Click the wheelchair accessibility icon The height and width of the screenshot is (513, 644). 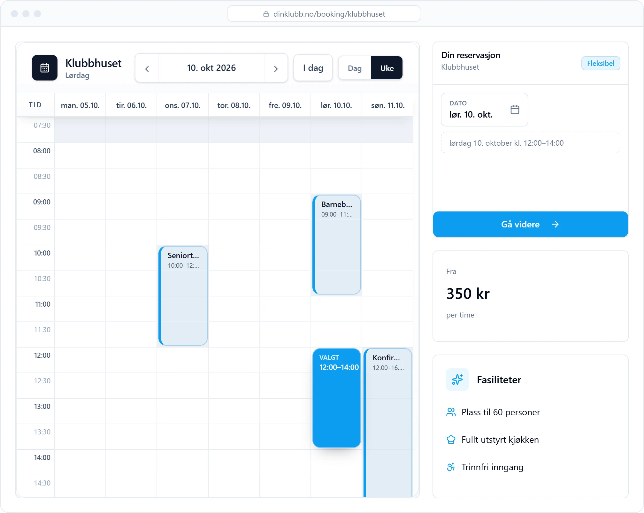click(x=451, y=467)
